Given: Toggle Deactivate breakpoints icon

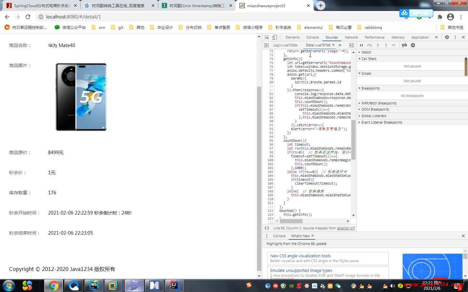Looking at the screenshot, I should pyautogui.click(x=404, y=45).
